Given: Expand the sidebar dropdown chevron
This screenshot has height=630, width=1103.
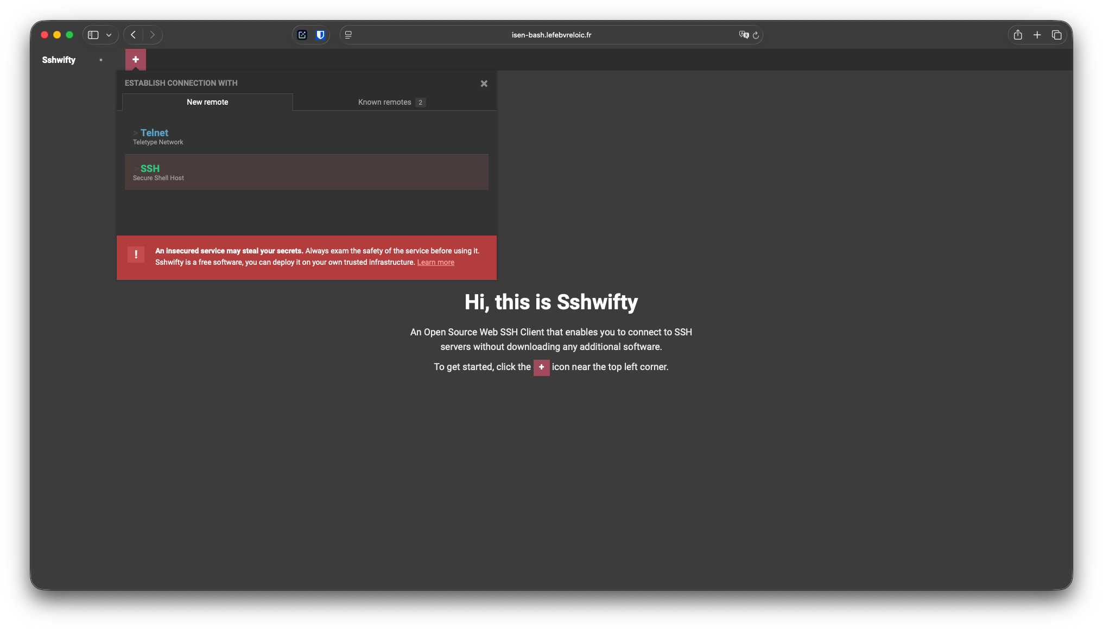Looking at the screenshot, I should click(109, 35).
